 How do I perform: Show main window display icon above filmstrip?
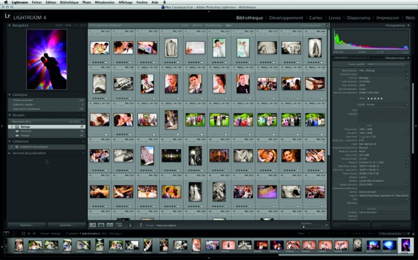6,233
